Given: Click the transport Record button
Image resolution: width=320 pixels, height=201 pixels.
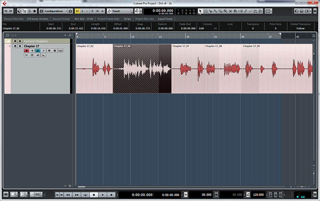Looking at the screenshot, I should point(112,195).
